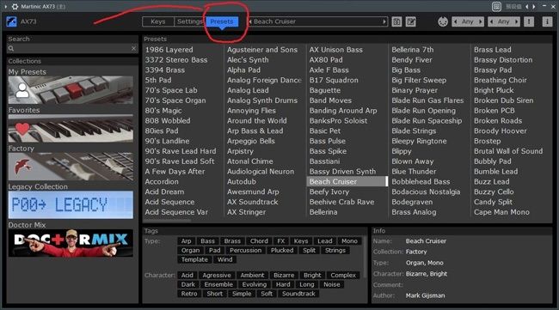Toggle the Percussion type tag
The image size is (559, 310).
coord(246,251)
